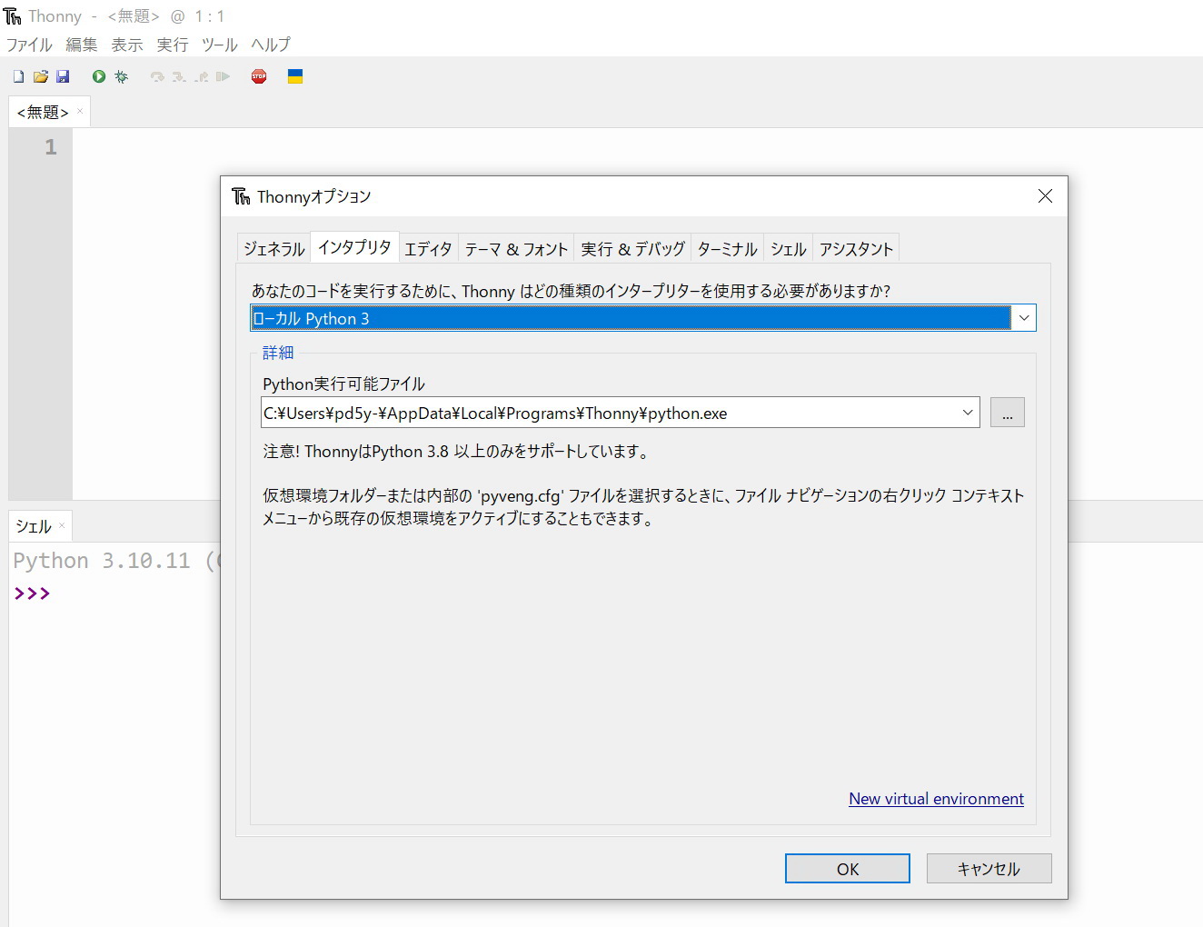Click the red STOP icon
The height and width of the screenshot is (927, 1203).
[259, 76]
